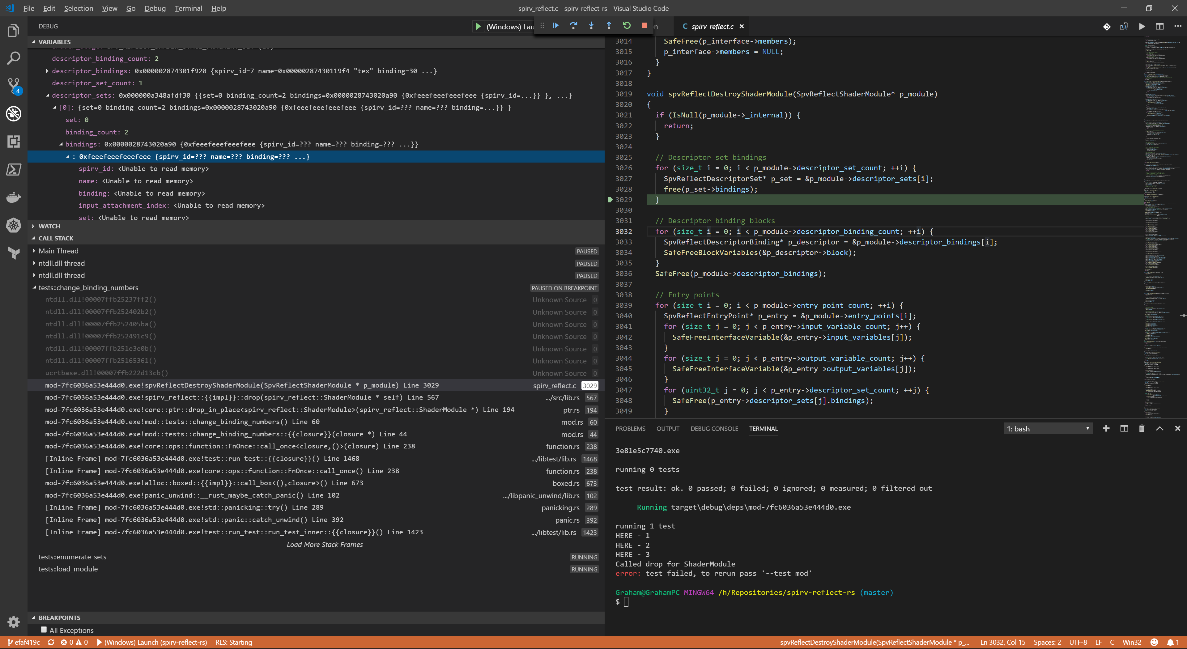Open the Extensions view in activity bar
Image resolution: width=1187 pixels, height=649 pixels.
pyautogui.click(x=13, y=142)
